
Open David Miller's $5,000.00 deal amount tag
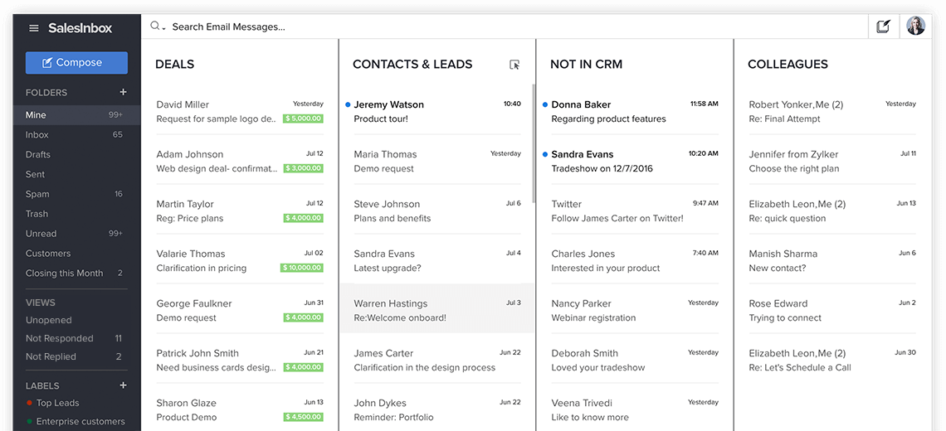[303, 119]
